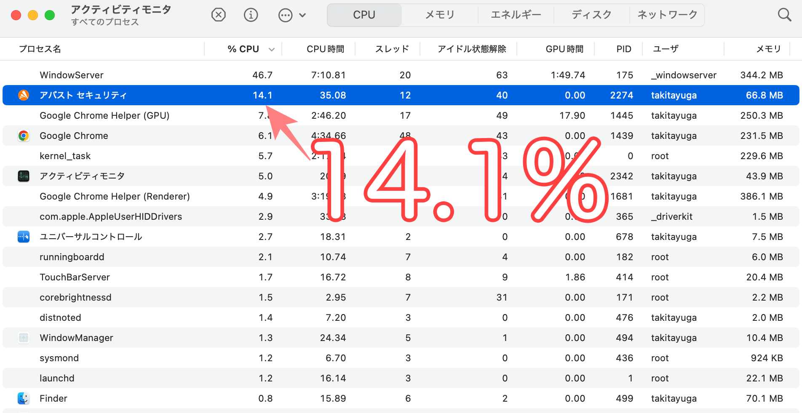The height and width of the screenshot is (413, 802).
Task: Select the kernel_task process row
Action: [401, 156]
